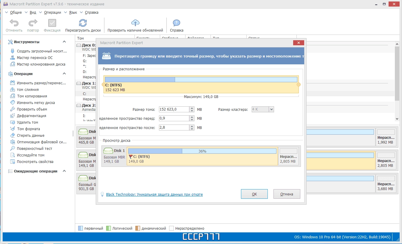This screenshot has width=402, height=244.
Task: Click the volume size field 152 623,0
Action: [174, 109]
